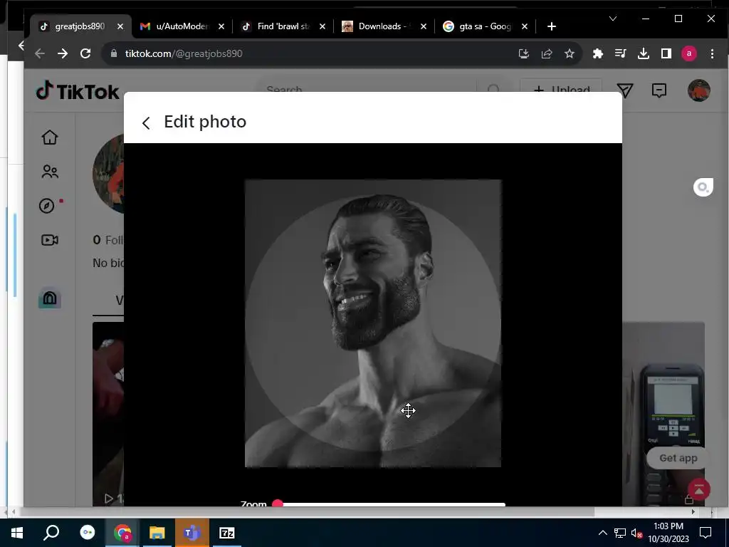Open the Following people icon in sidebar
Image resolution: width=729 pixels, height=547 pixels.
tap(50, 172)
